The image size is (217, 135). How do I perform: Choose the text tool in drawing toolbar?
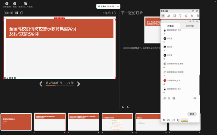tap(180, 16)
